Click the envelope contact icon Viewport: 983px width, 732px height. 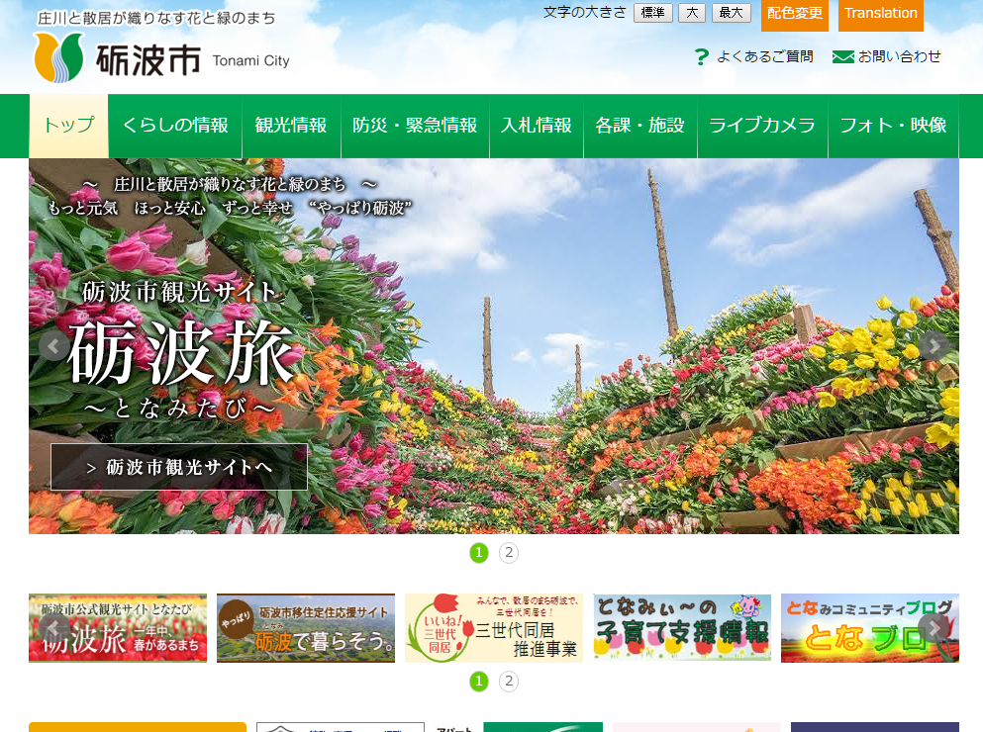point(842,57)
